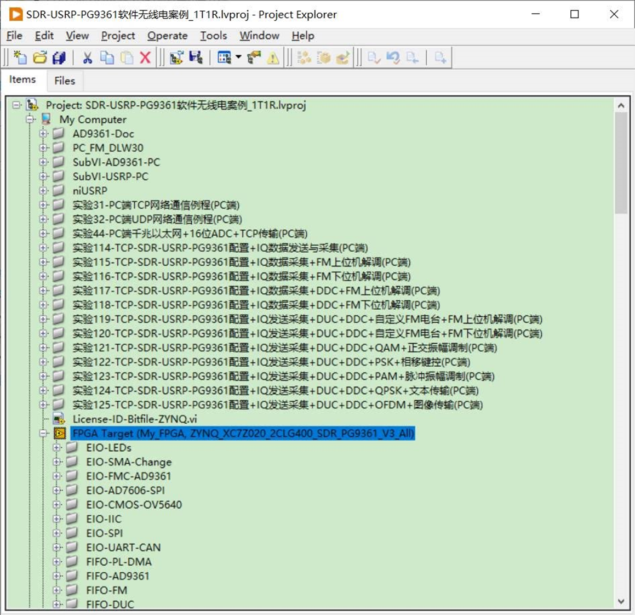Screen dimensions: 635x615
Task: Open the Window menu
Action: tap(259, 36)
